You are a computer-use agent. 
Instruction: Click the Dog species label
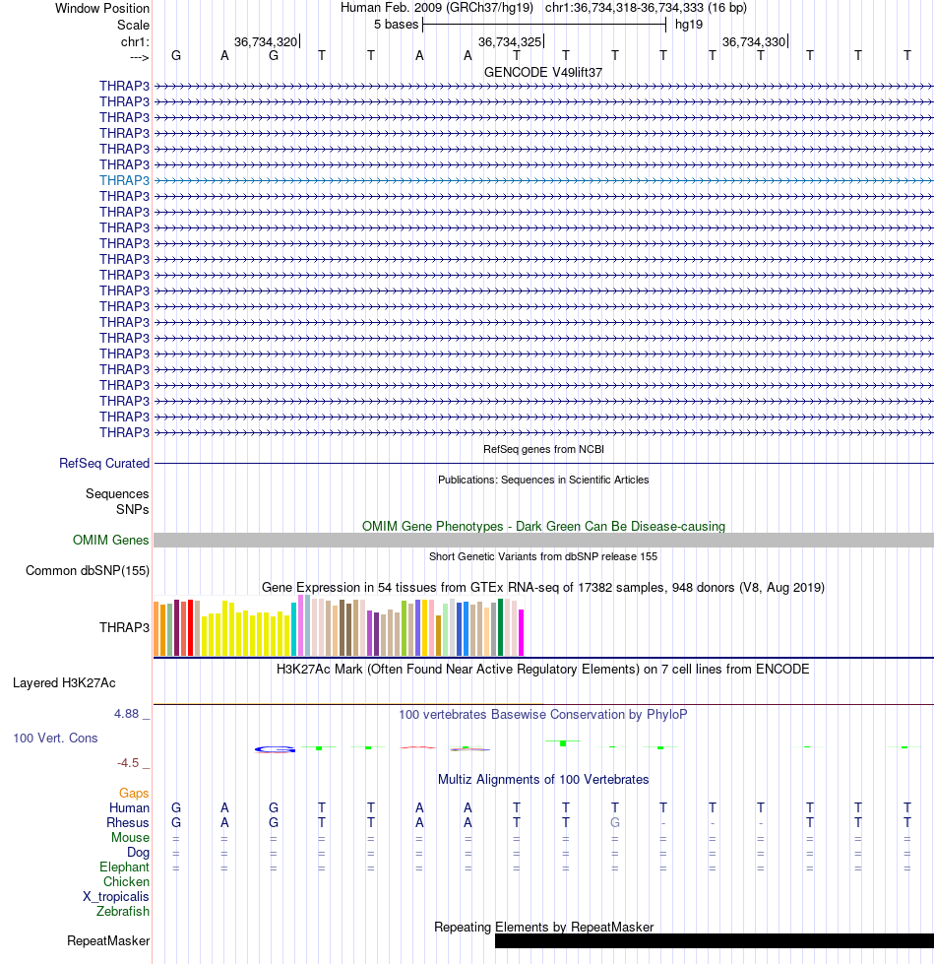pyautogui.click(x=138, y=852)
